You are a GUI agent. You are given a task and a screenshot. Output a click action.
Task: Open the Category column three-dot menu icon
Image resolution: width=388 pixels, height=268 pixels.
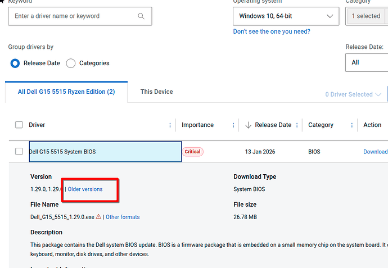[352, 125]
